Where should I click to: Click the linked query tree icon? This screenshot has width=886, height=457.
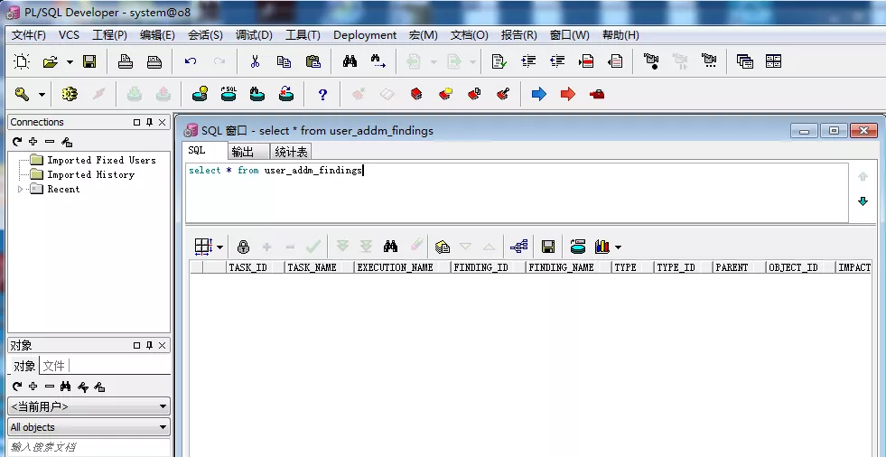(x=518, y=247)
